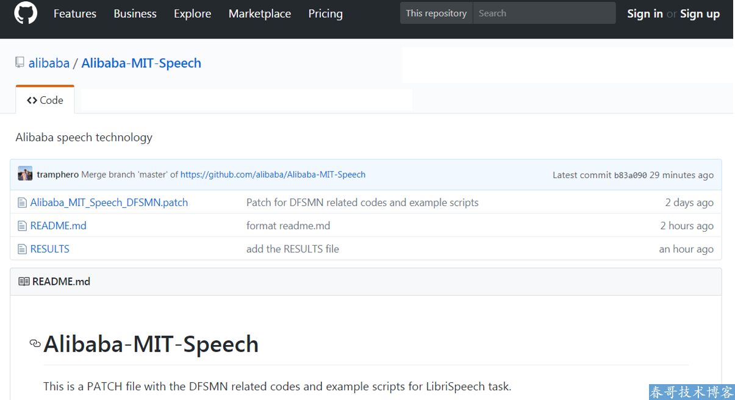Open the RESULTS file link
Screen dimensions: 735x400
tap(50, 249)
